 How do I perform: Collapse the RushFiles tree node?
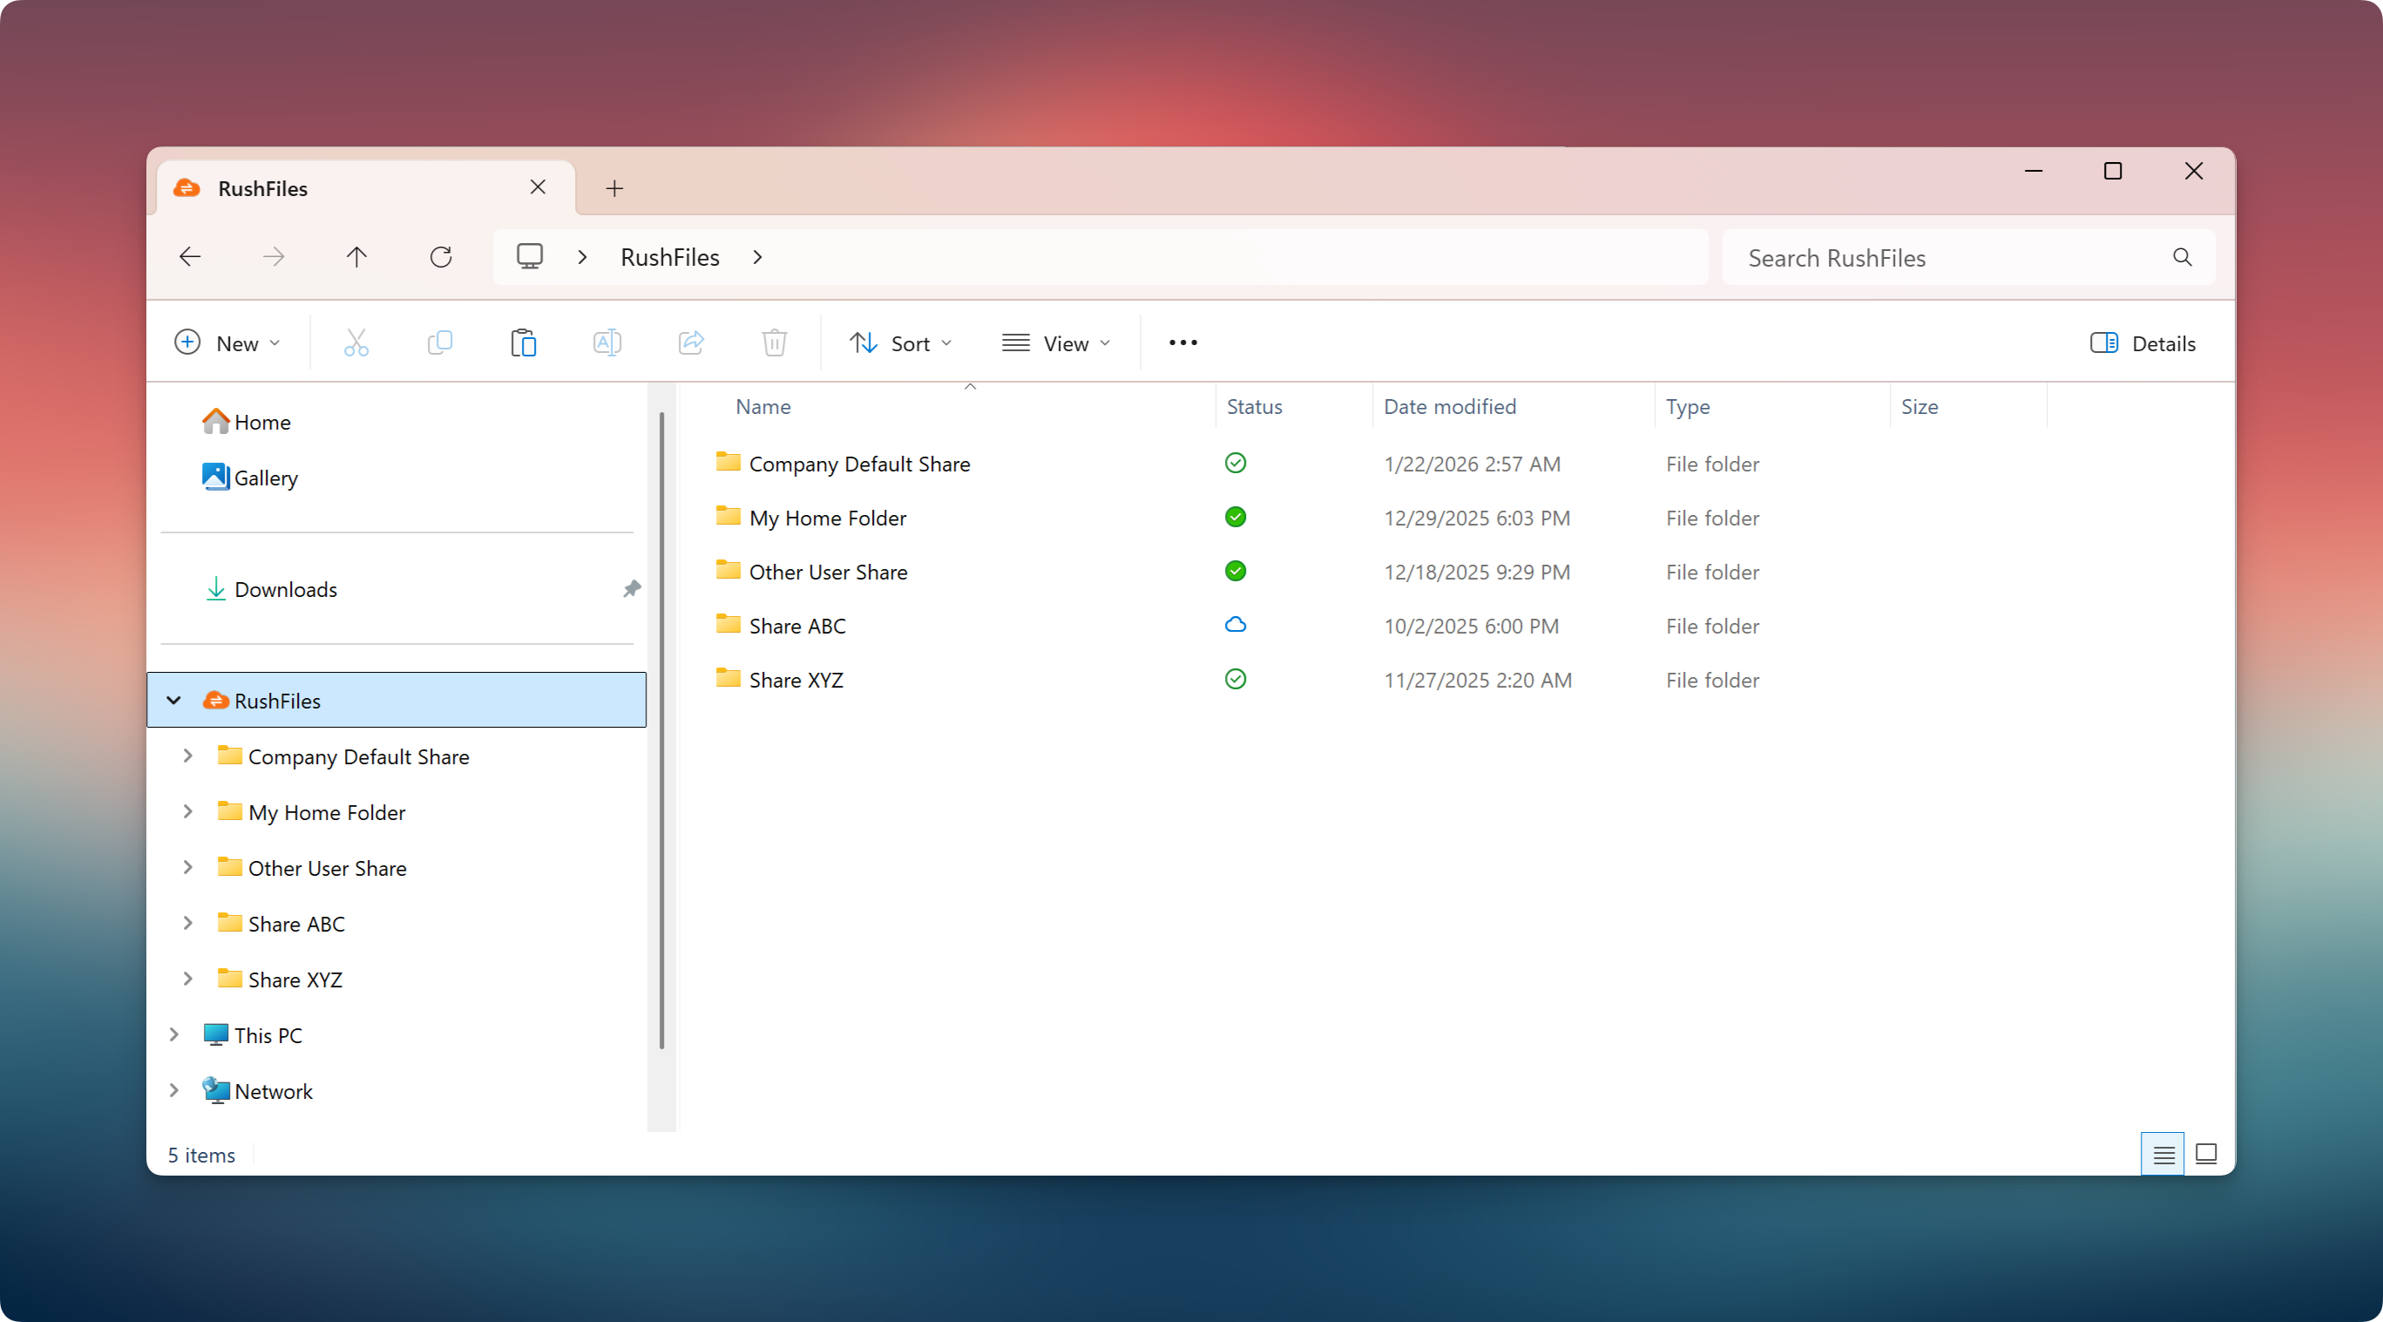[174, 701]
